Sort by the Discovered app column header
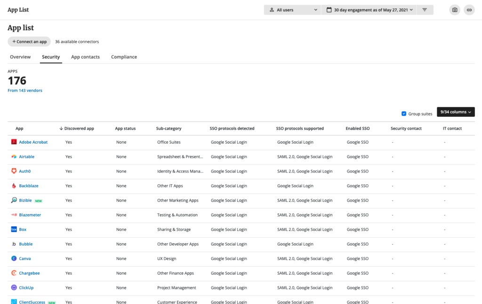The height and width of the screenshot is (304, 482). pyautogui.click(x=79, y=129)
